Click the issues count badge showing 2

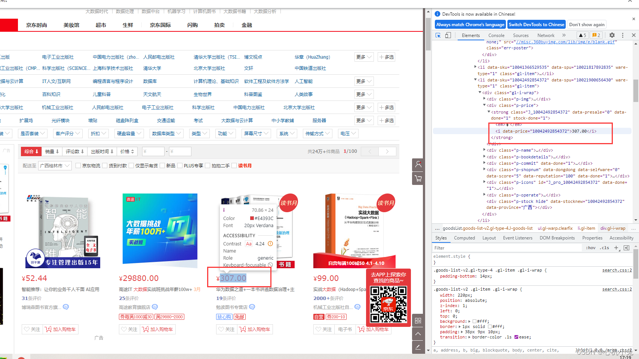pyautogui.click(x=596, y=35)
